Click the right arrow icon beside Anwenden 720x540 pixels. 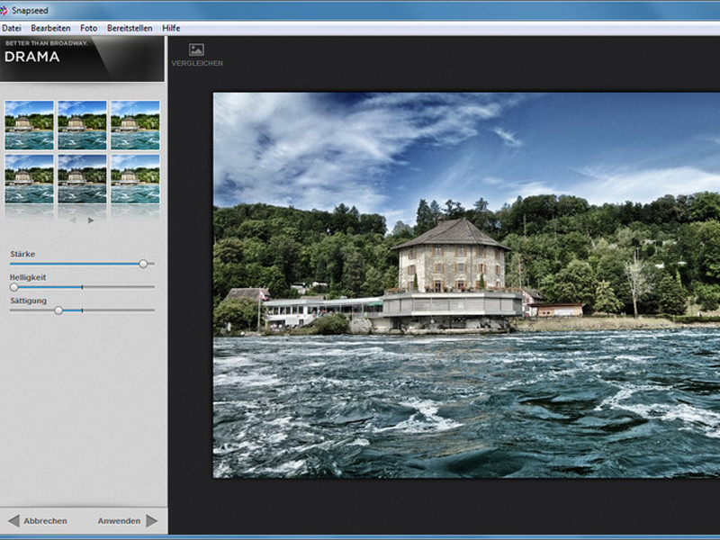[152, 521]
